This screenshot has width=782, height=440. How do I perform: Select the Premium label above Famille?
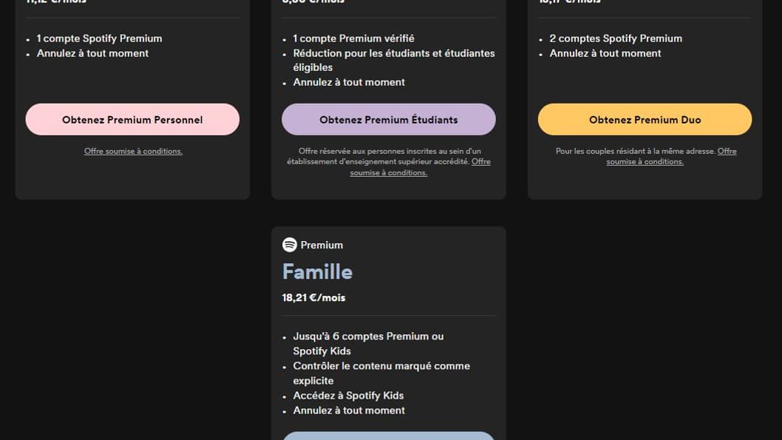click(322, 245)
